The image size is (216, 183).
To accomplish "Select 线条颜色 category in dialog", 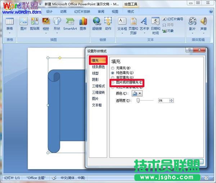I will (98, 67).
